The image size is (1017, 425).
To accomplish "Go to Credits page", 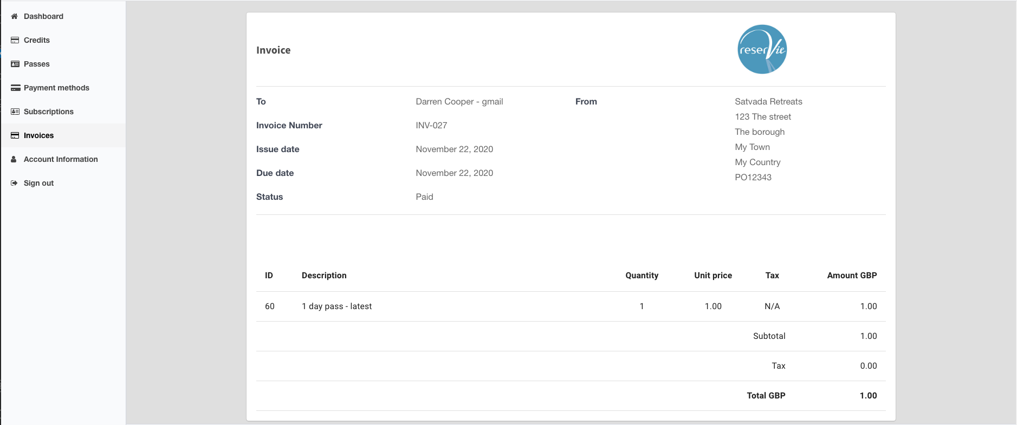I will coord(63,40).
